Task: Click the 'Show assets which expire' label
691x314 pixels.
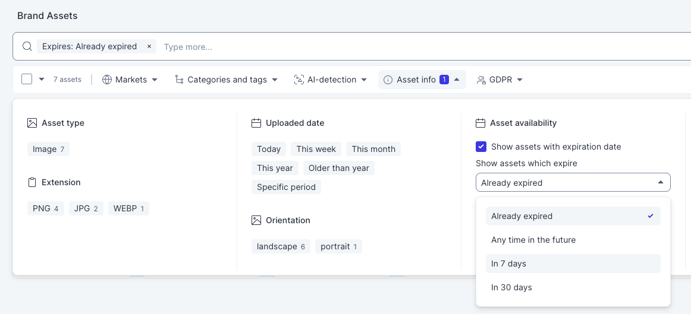Action: 527,163
